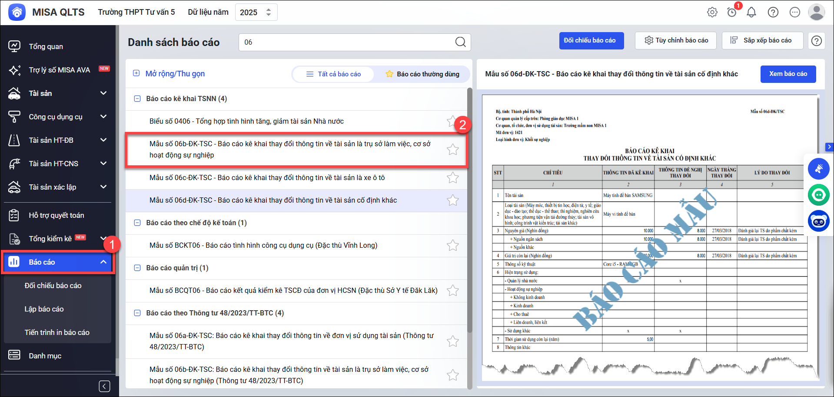
Task: Expand the Công cụ dụng cụ chevron
Action: click(x=103, y=117)
